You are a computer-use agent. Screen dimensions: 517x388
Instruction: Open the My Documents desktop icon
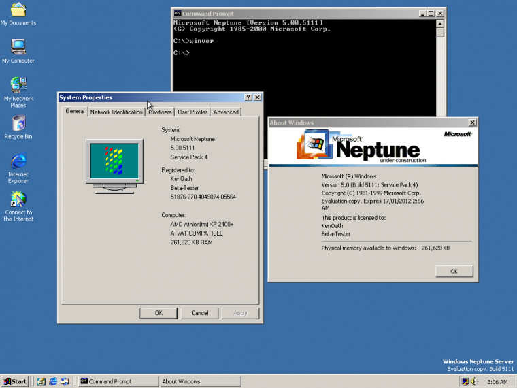tap(18, 10)
